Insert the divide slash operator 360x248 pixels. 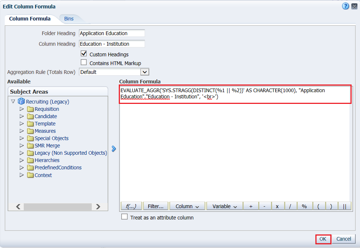pos(290,206)
